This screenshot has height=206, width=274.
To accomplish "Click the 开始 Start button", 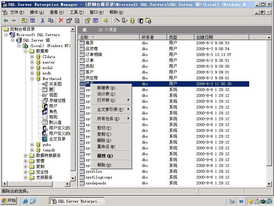I will [9, 201].
